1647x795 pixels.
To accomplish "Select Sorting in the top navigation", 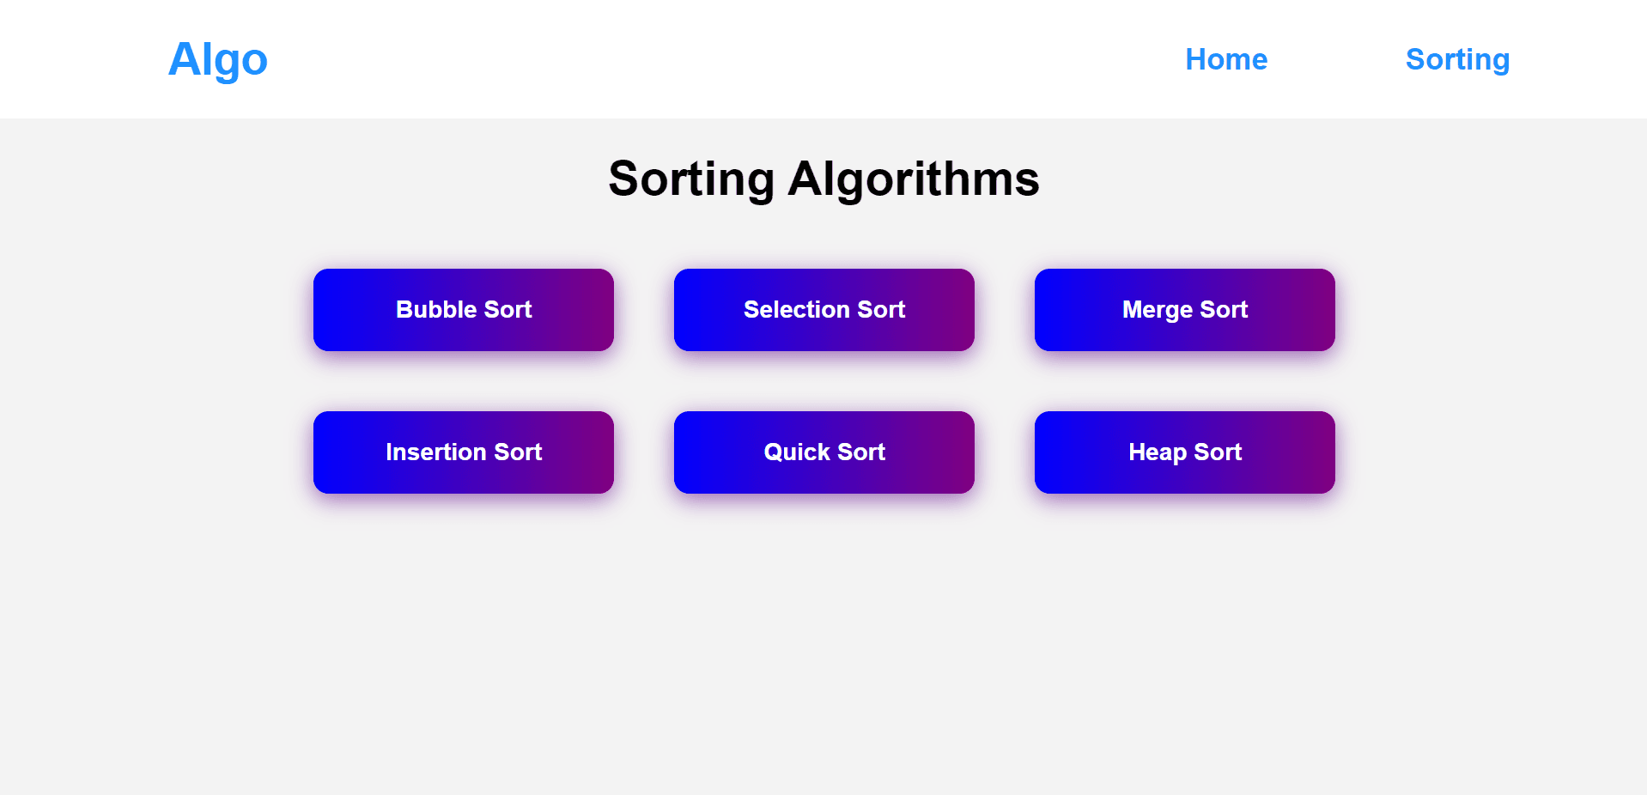I will pyautogui.click(x=1457, y=59).
